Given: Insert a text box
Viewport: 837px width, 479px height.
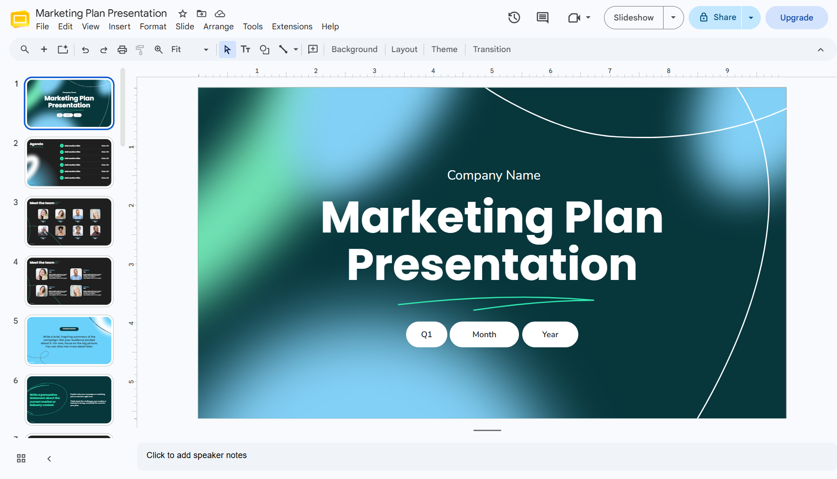Looking at the screenshot, I should click(x=246, y=49).
